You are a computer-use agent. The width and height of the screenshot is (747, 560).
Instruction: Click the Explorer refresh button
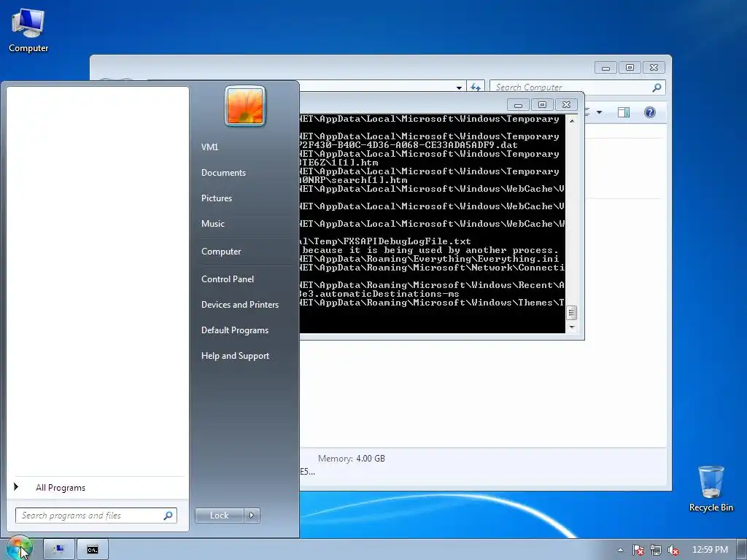coord(476,87)
